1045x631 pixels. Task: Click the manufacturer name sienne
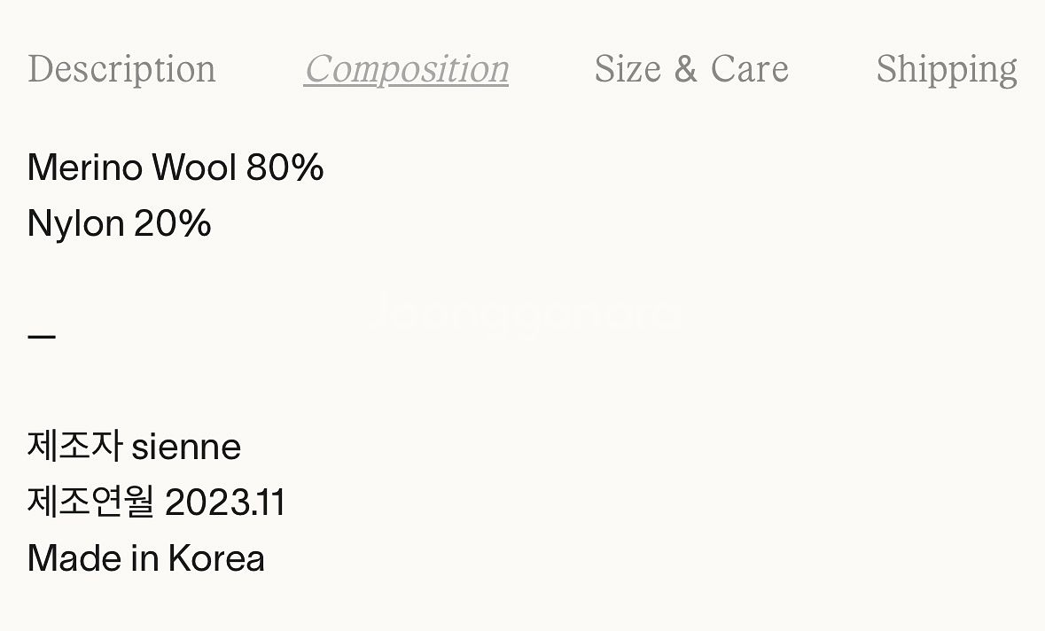(186, 447)
